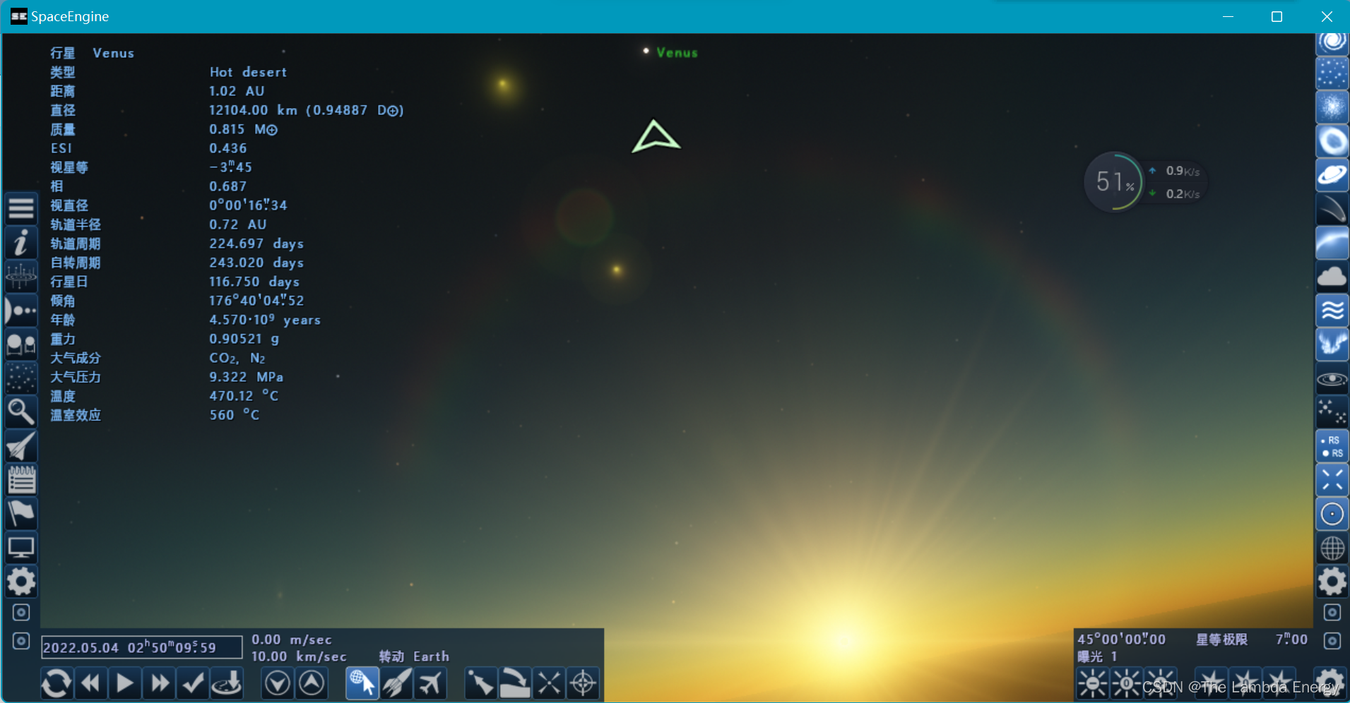Open the object info panel icon
This screenshot has height=703, width=1350.
[x=21, y=243]
